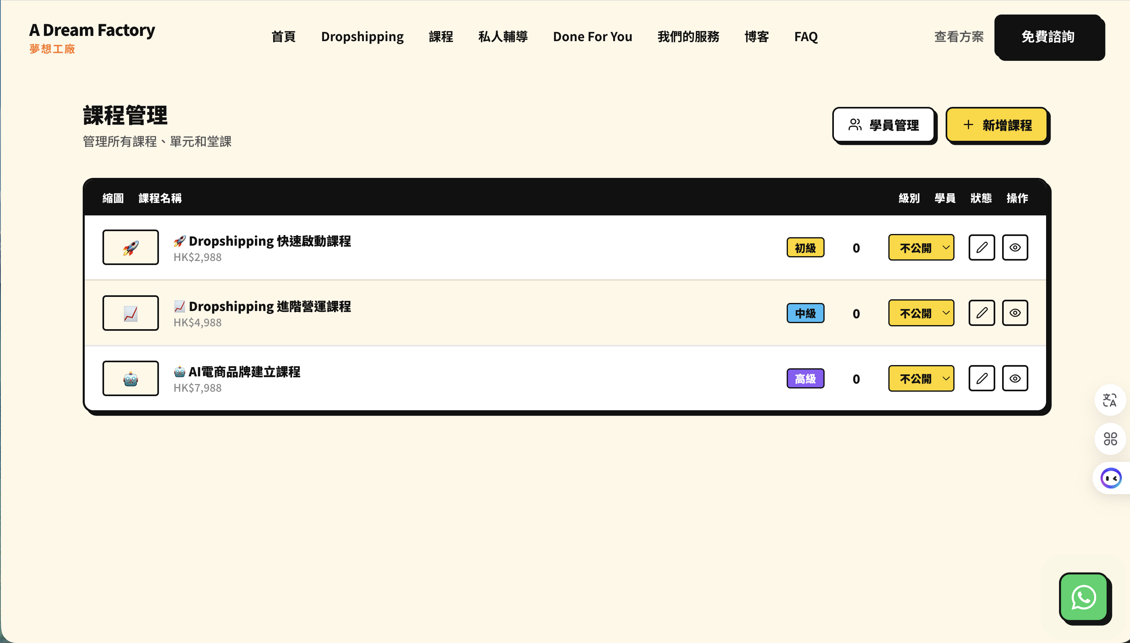The height and width of the screenshot is (643, 1130).
Task: Click the purple 高級 level badge
Action: coord(805,378)
